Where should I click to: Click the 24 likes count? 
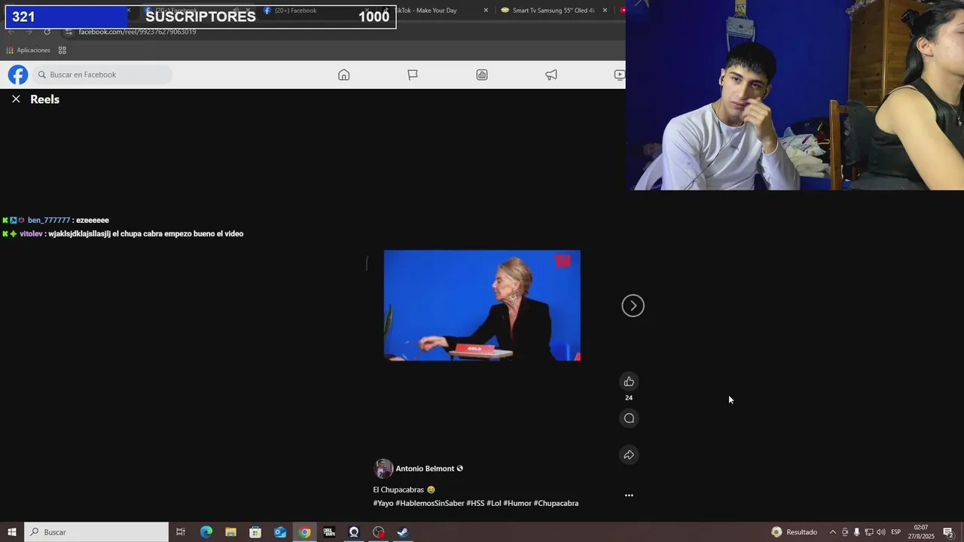pyautogui.click(x=629, y=397)
